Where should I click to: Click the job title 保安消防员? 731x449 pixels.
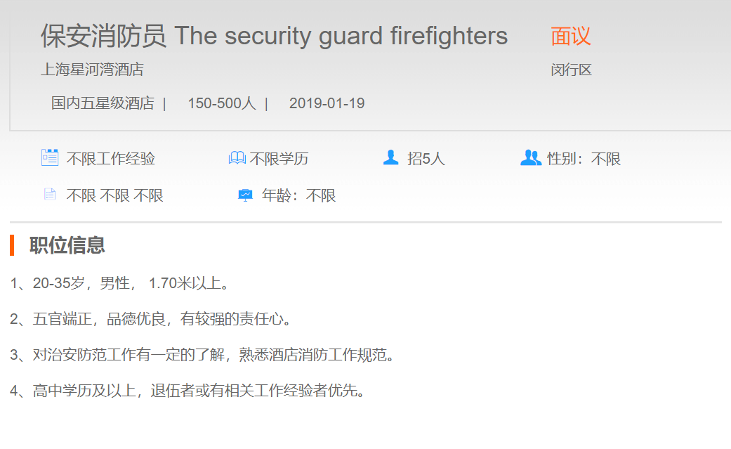pyautogui.click(x=103, y=36)
